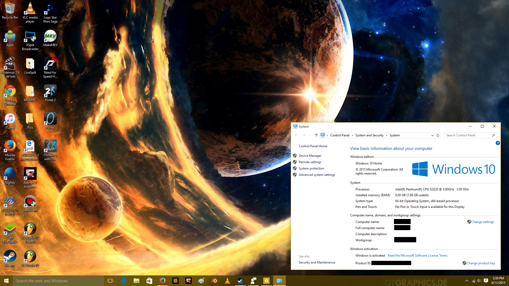The width and height of the screenshot is (509, 286).
Task: Open Microsoft Edge from the taskbar
Action: point(124,281)
